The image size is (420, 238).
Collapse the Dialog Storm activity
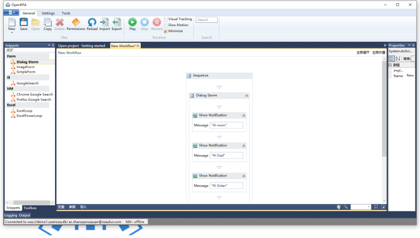247,95
